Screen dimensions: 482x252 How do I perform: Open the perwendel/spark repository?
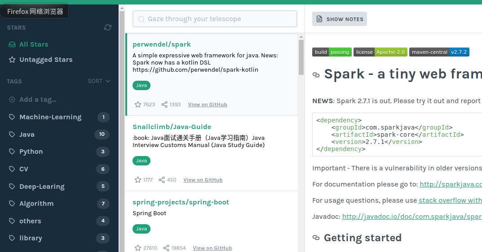pos(161,44)
